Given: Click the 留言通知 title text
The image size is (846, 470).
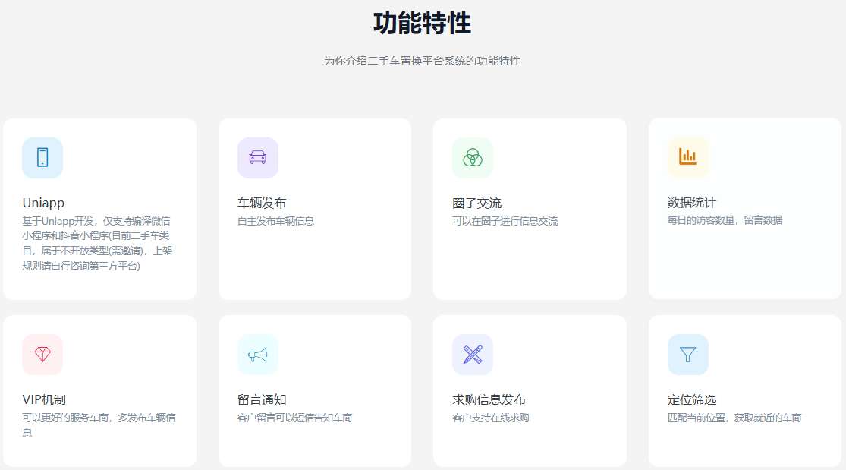Looking at the screenshot, I should tap(262, 399).
